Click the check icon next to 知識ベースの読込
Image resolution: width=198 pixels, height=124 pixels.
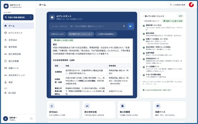(144, 39)
